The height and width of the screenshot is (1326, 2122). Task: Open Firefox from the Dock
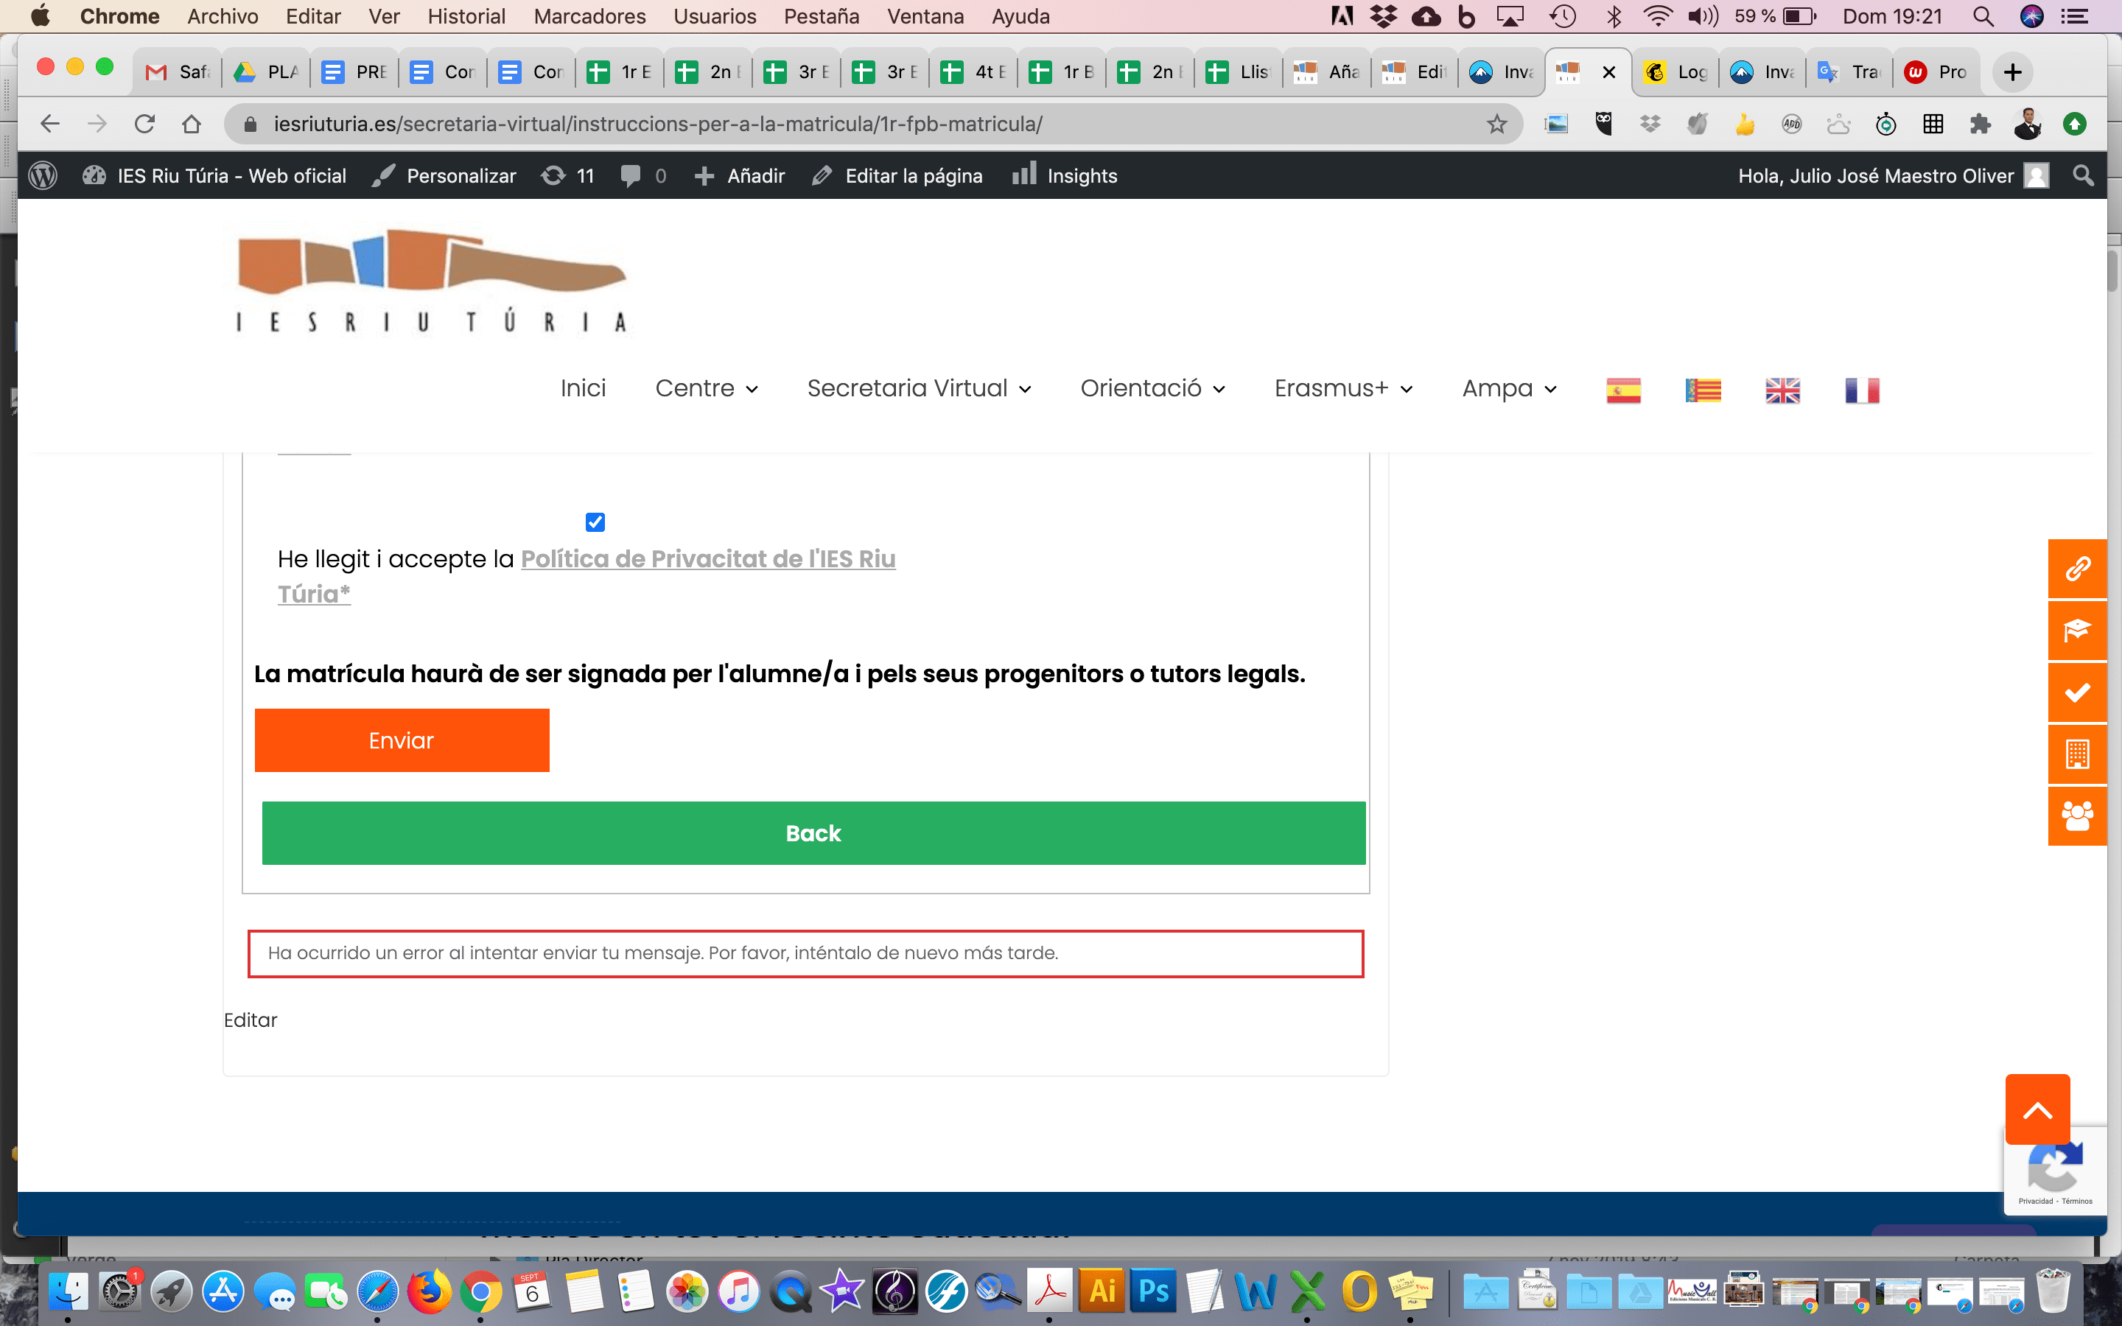pyautogui.click(x=430, y=1291)
